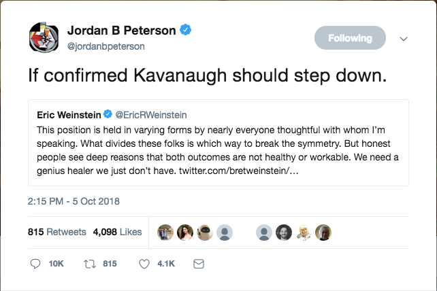Expand the tweet options chevron menu
The width and height of the screenshot is (437, 291).
[x=403, y=39]
